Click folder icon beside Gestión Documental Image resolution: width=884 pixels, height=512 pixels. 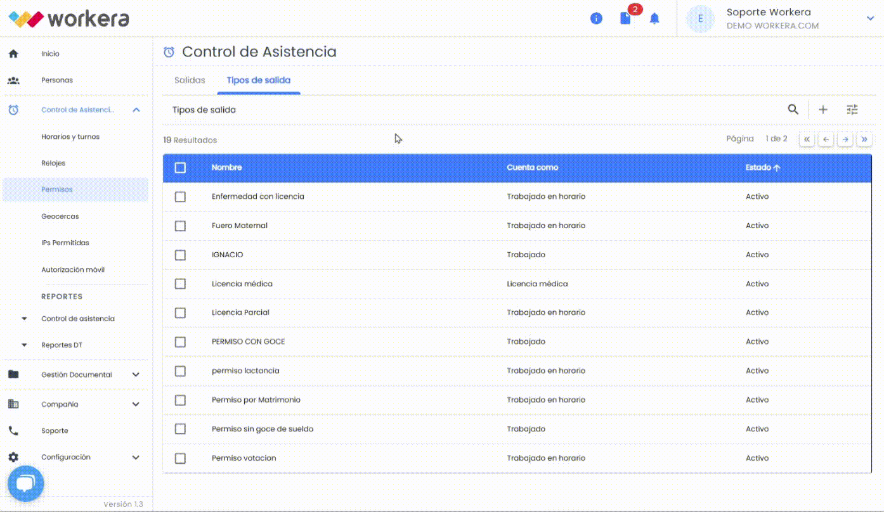click(13, 374)
